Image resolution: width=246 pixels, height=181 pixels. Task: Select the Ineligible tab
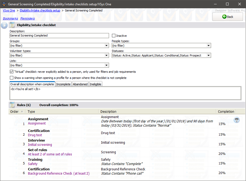click(95, 84)
